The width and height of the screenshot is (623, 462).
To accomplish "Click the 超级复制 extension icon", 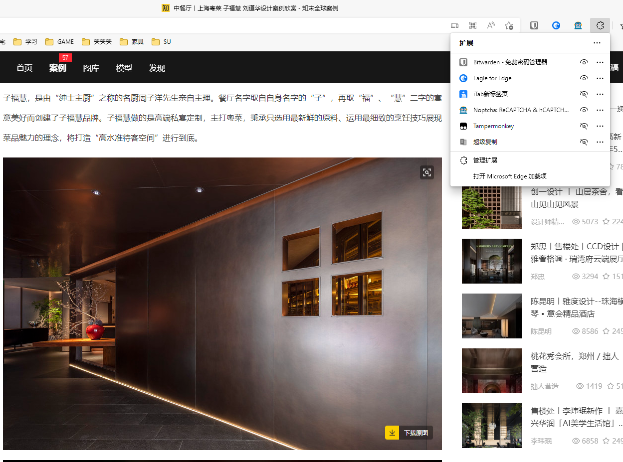I will coord(463,142).
